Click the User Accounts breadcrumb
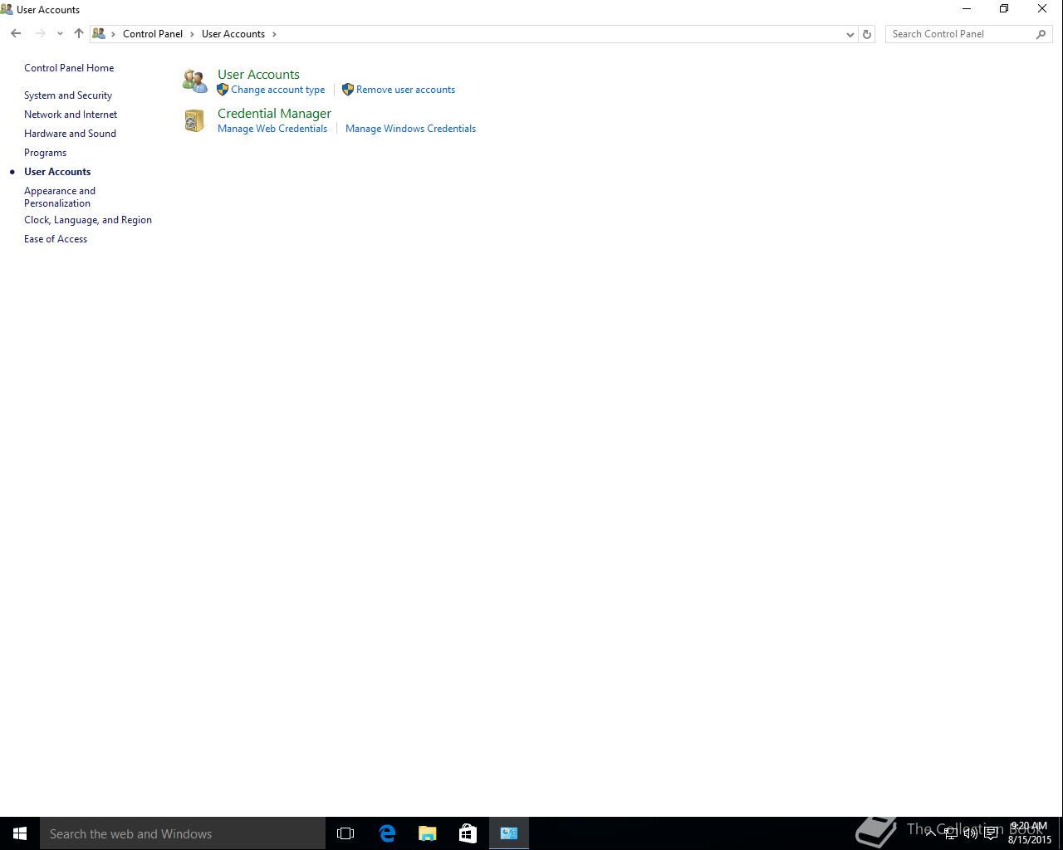 click(x=233, y=34)
